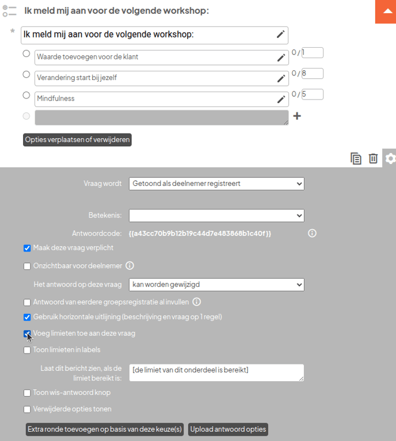This screenshot has height=441, width=396.
Task: Open info icon for groepsregistratie option
Action: [x=197, y=302]
